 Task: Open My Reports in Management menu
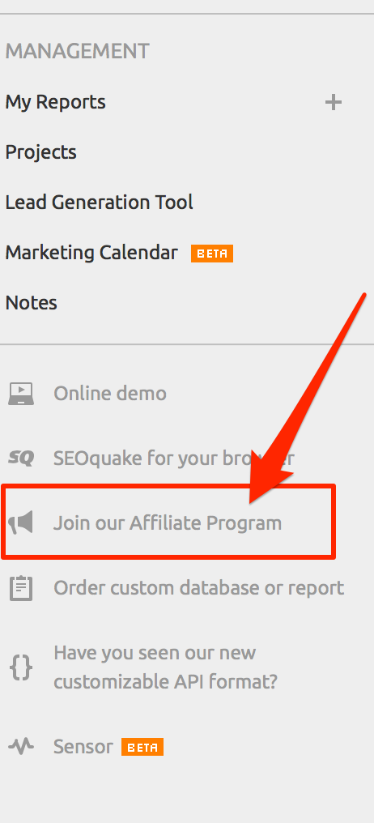point(56,102)
